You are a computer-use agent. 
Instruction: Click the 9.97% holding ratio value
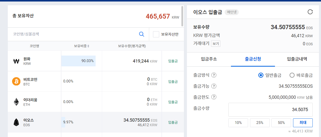tap(68, 122)
